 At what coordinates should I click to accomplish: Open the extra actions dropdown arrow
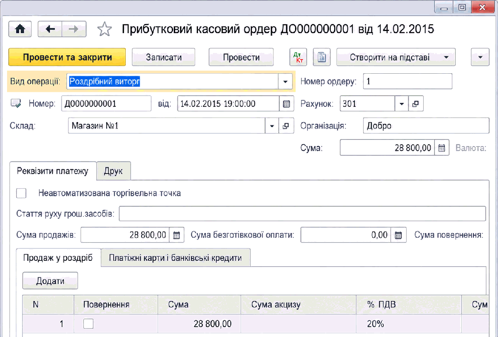coord(480,57)
